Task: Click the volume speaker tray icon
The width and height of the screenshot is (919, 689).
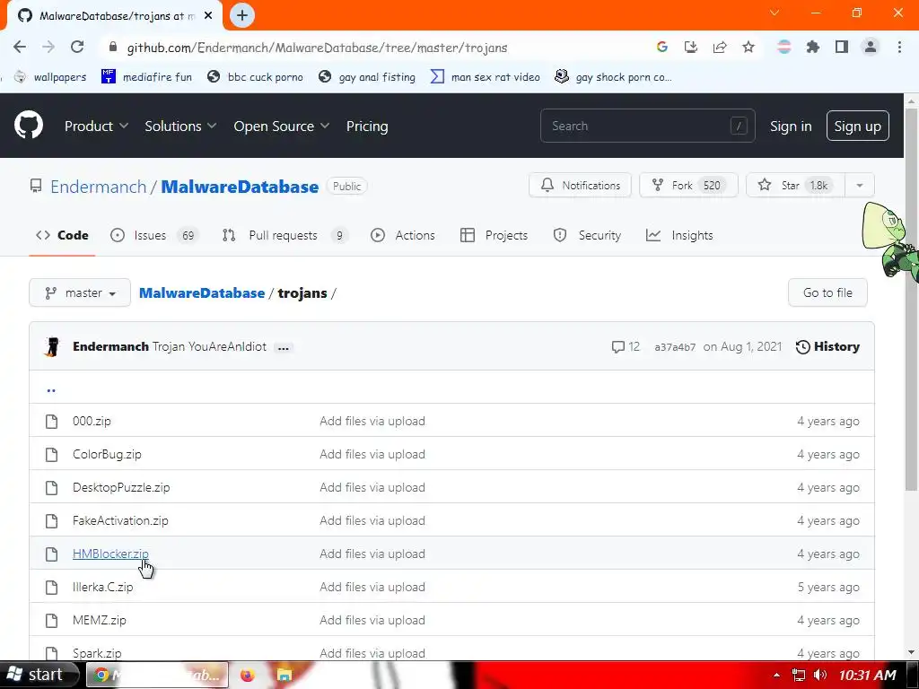Action: click(820, 675)
